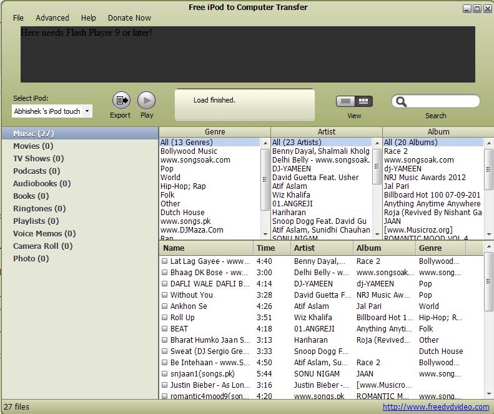Toggle checkbox for Roll Up track
This screenshot has width=494, height=414.
click(165, 318)
